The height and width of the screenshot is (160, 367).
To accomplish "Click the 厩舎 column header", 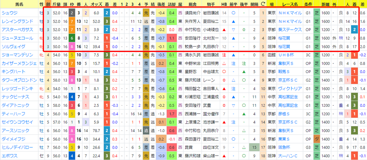I will tap(192, 4).
